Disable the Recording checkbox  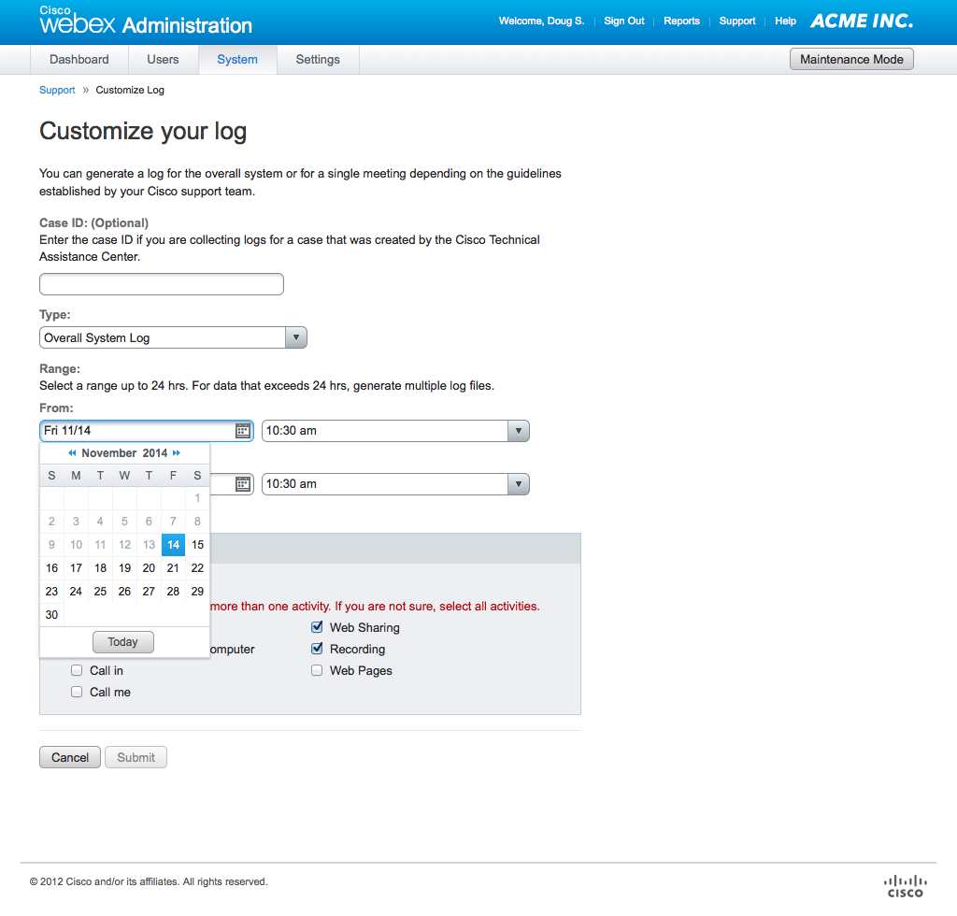pos(317,649)
